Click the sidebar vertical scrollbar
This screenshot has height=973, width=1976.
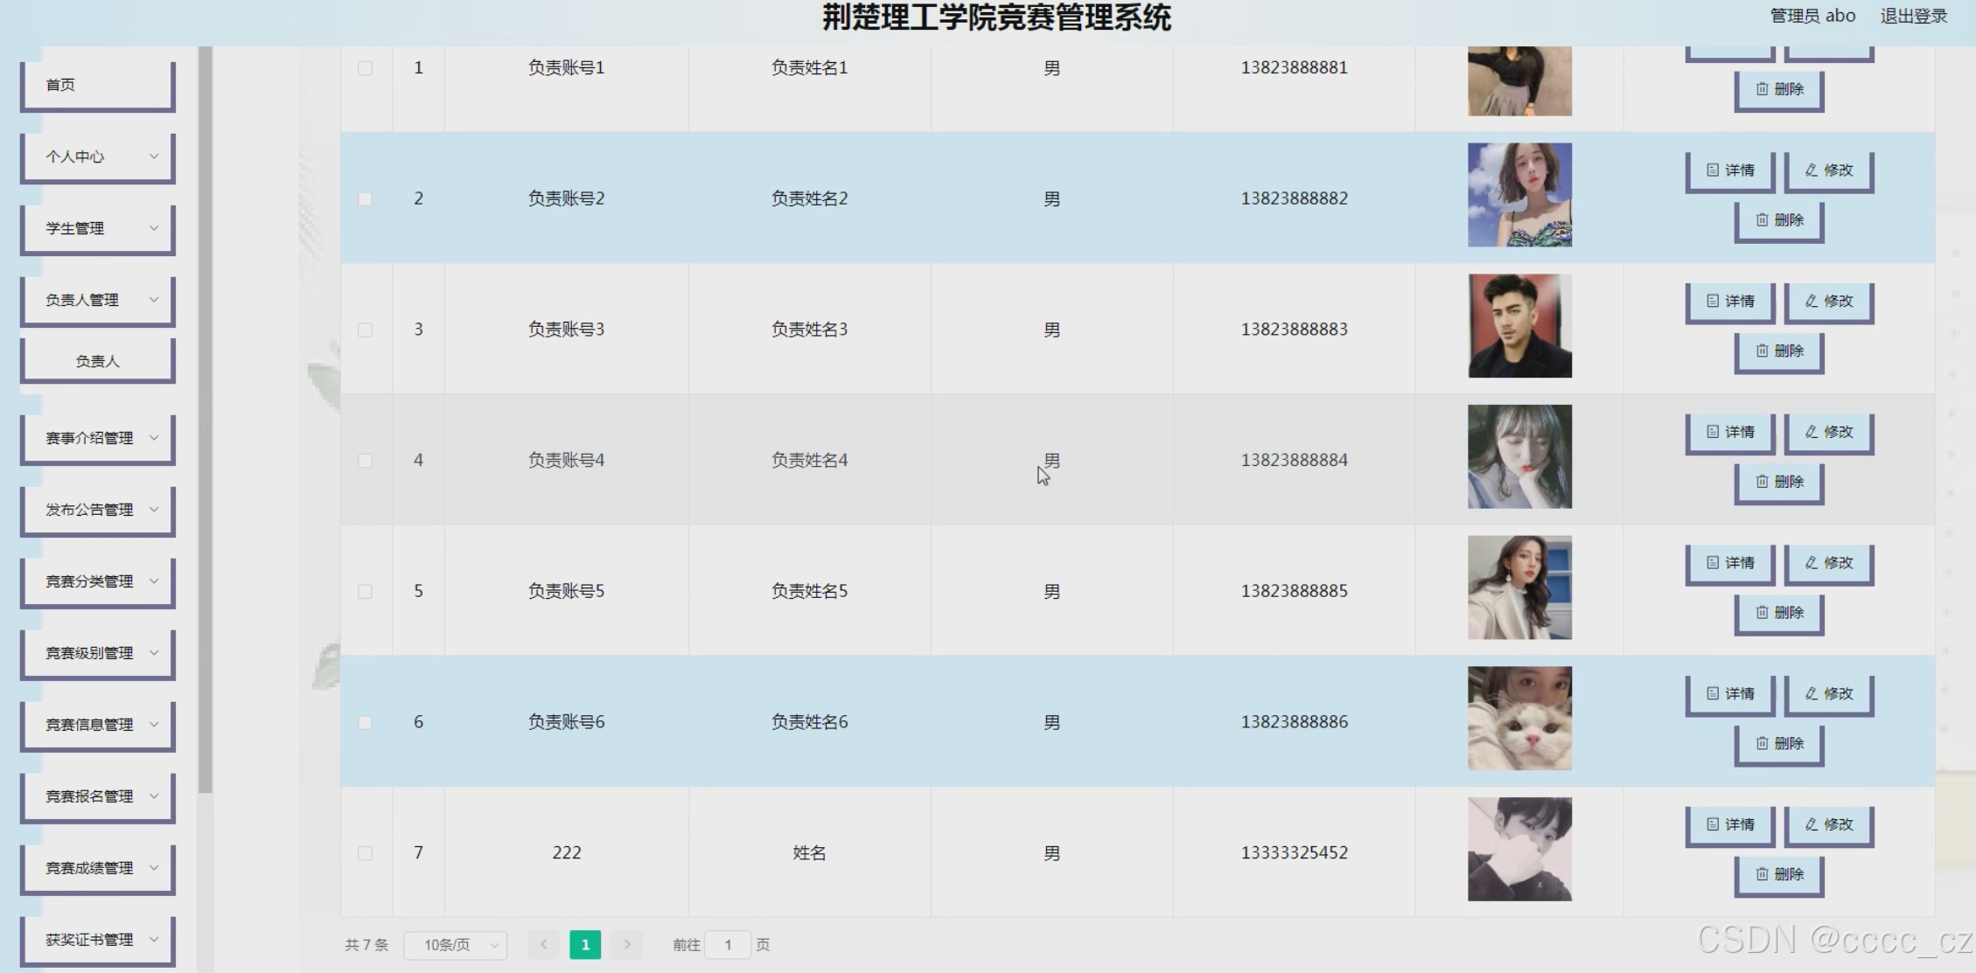(x=206, y=420)
